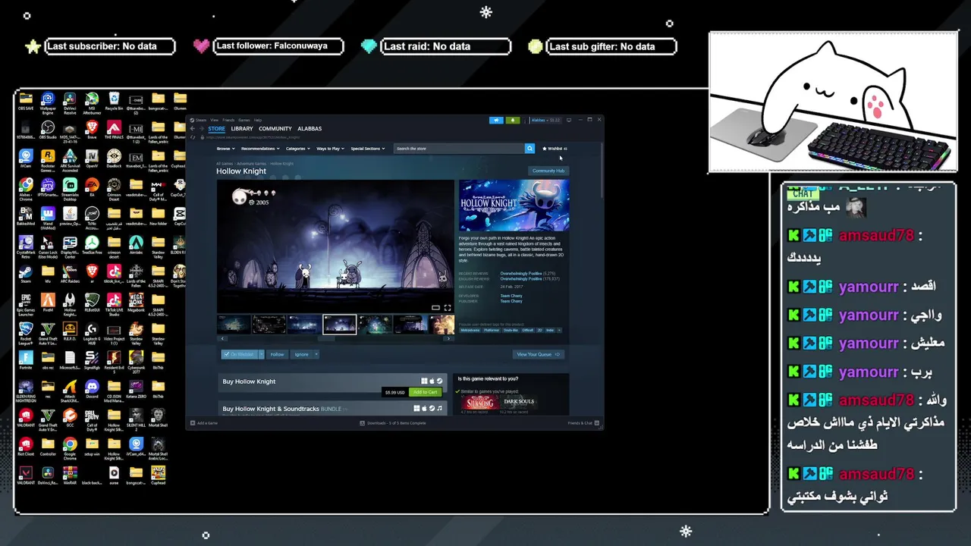This screenshot has height=546, width=971.
Task: Open the Categories dropdown
Action: click(x=298, y=149)
